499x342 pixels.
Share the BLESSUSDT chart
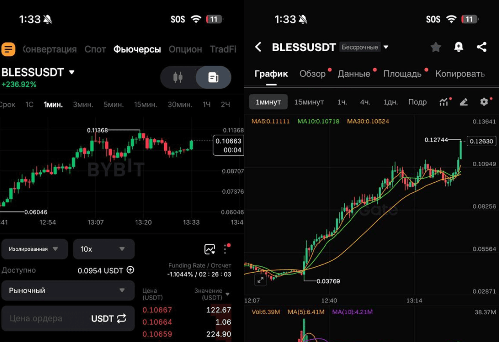[x=482, y=47]
